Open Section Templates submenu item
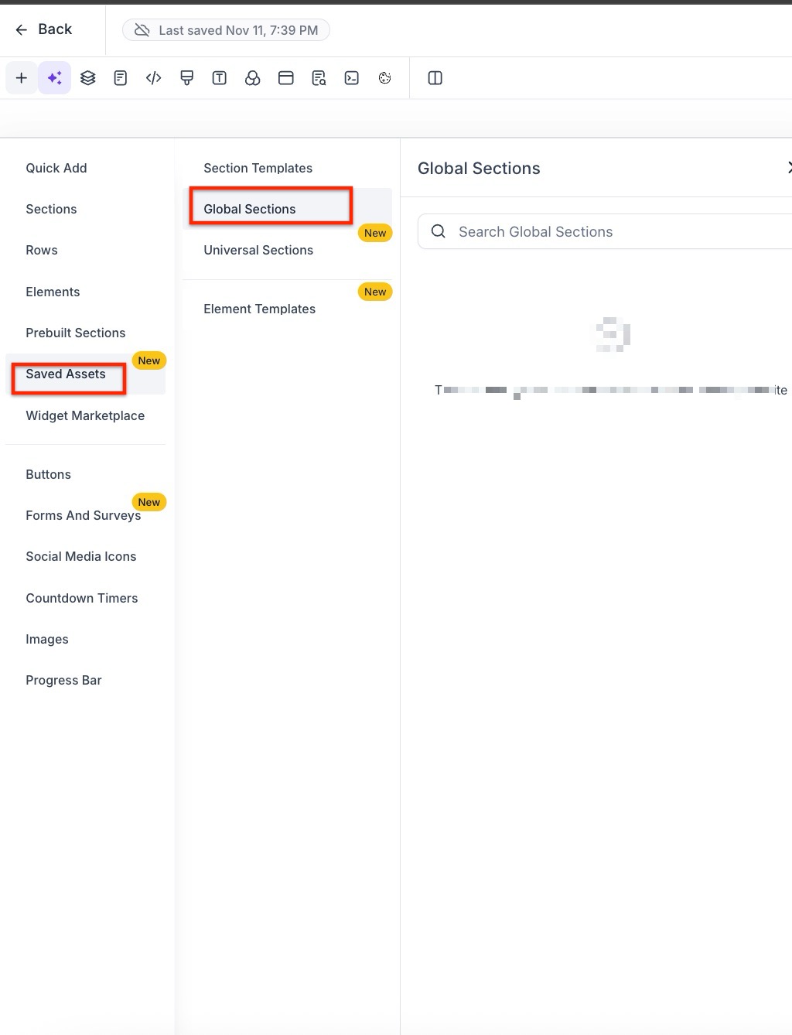The height and width of the screenshot is (1035, 792). point(258,168)
